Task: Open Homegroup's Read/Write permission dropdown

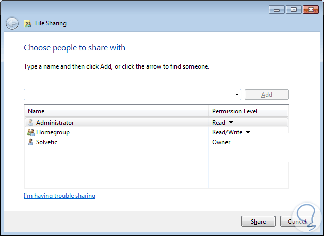Action: click(x=248, y=132)
